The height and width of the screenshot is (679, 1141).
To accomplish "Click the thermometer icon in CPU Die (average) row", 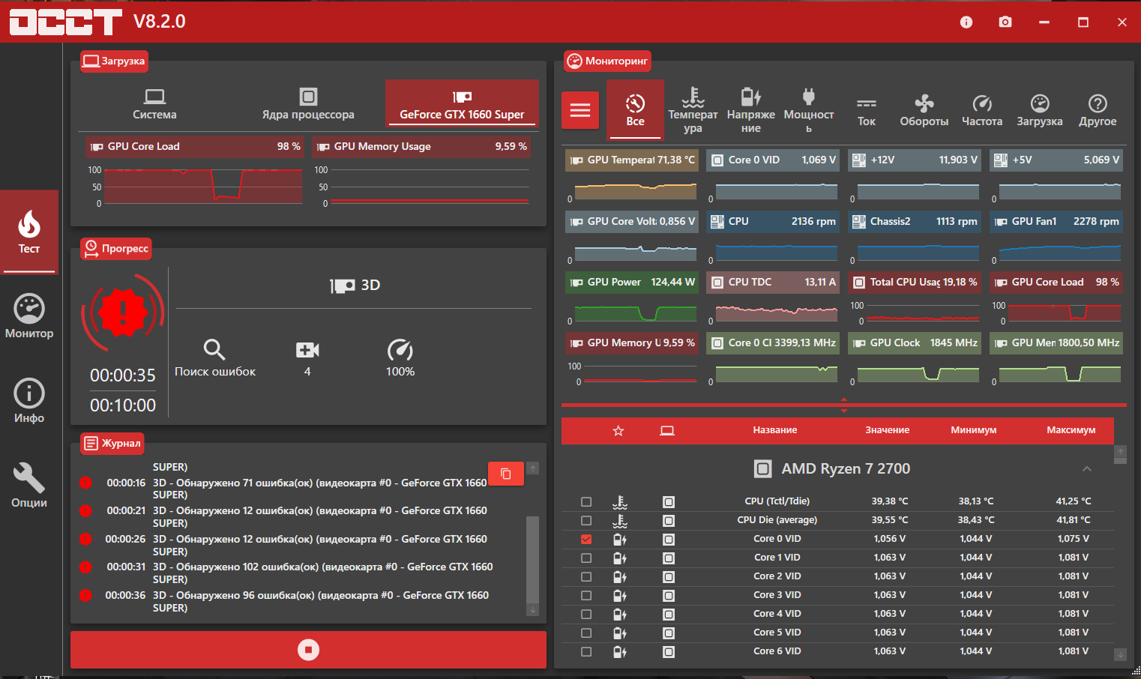I will (x=620, y=521).
